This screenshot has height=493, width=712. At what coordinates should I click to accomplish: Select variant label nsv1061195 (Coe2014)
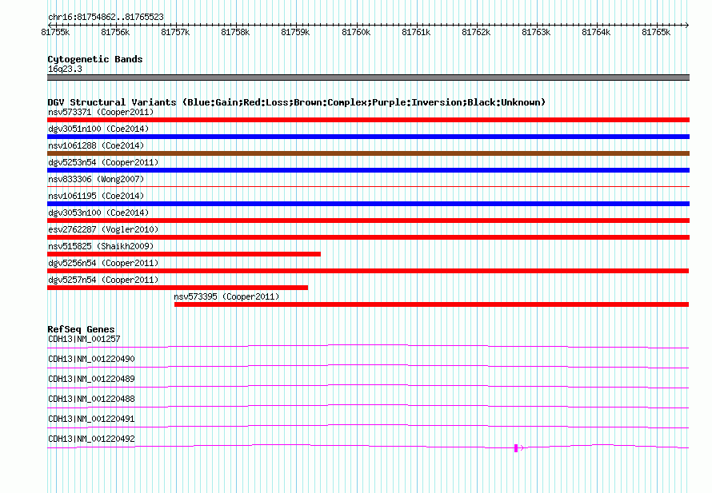[96, 196]
